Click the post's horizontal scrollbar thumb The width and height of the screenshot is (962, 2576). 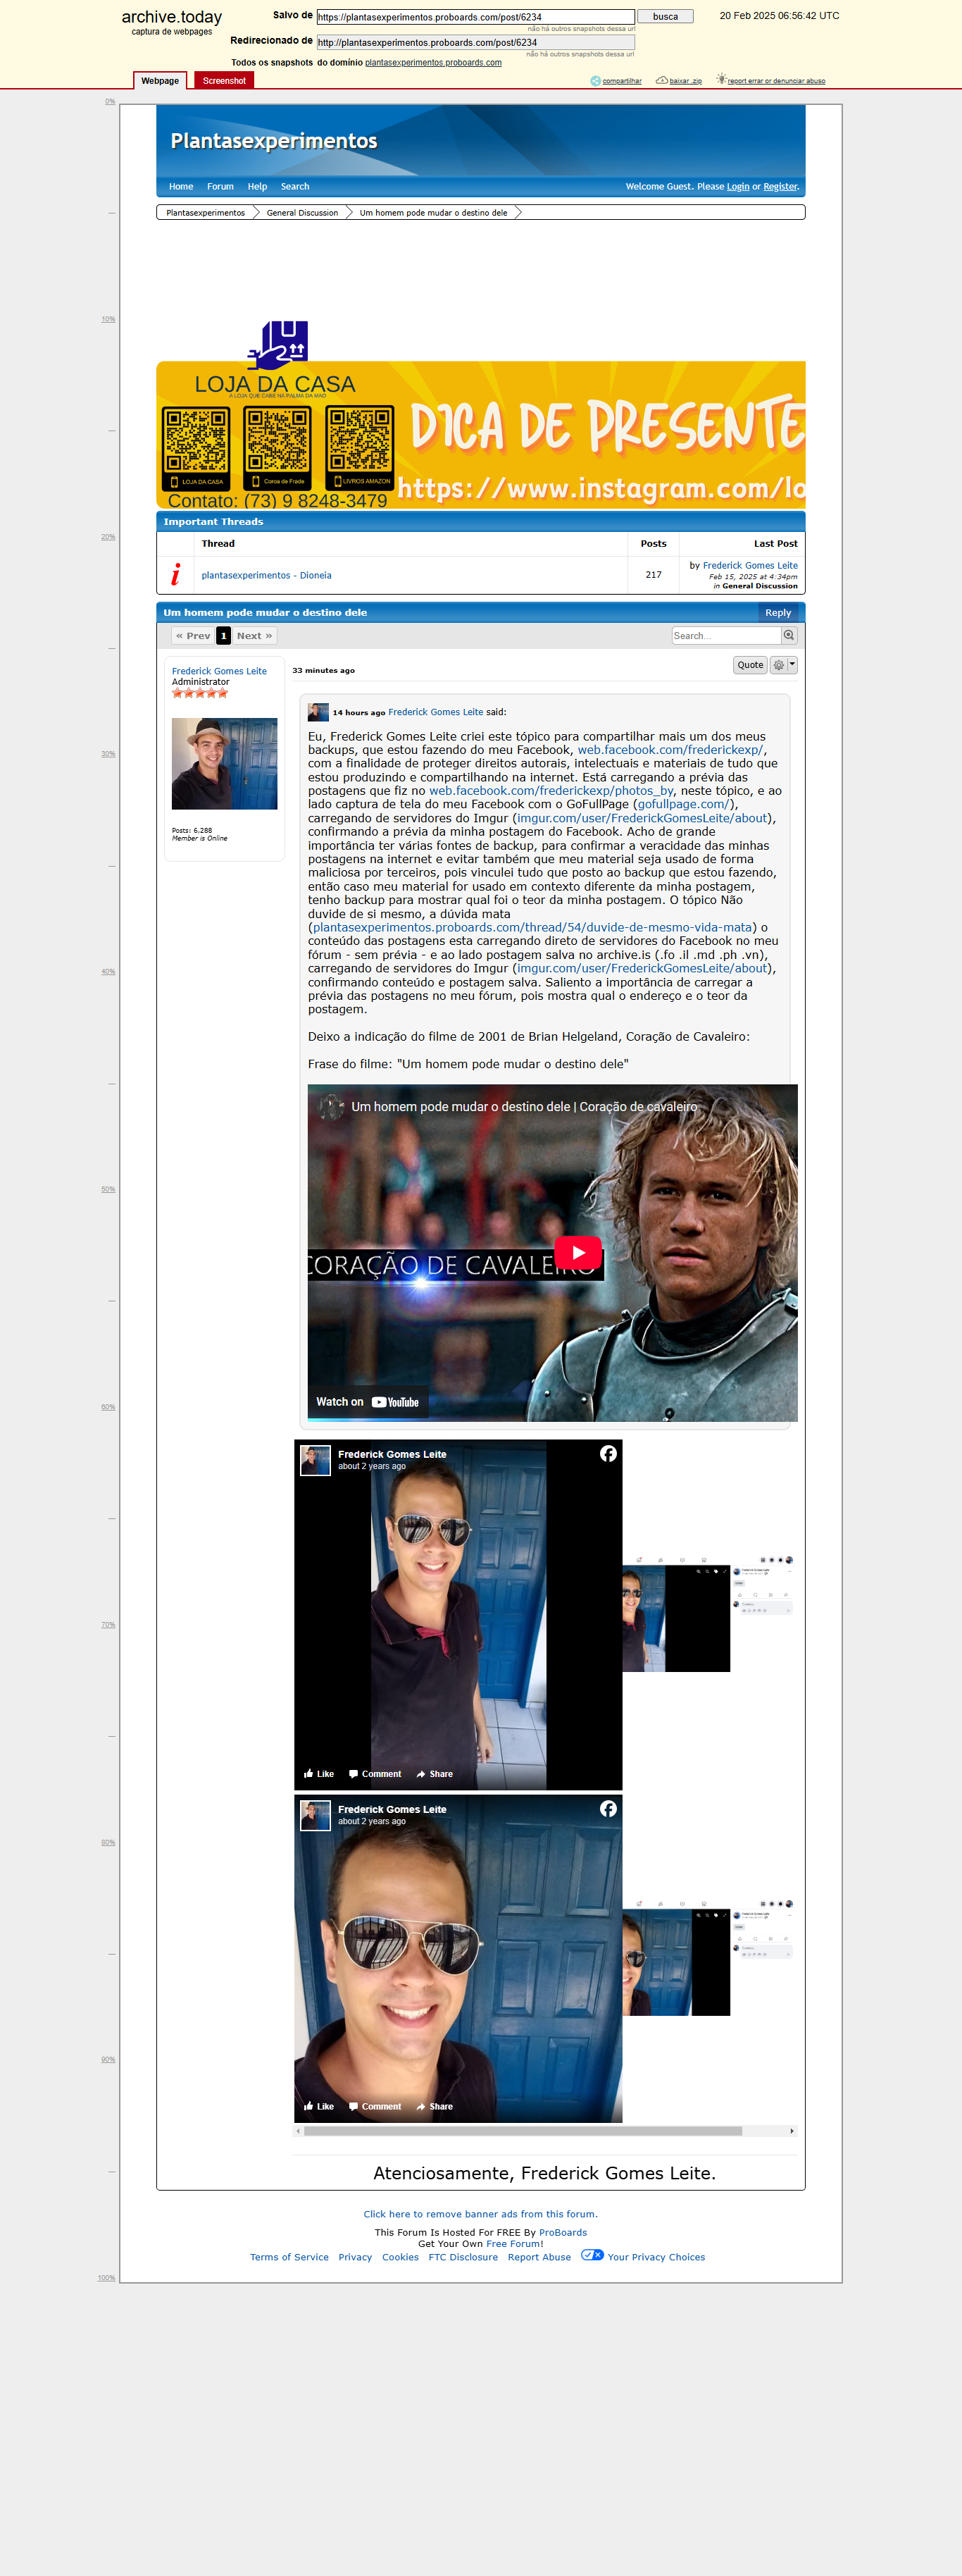523,2131
